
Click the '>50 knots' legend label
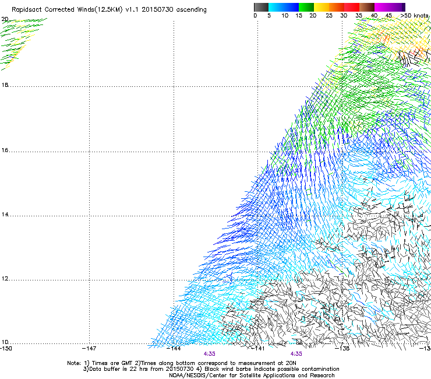point(414,16)
